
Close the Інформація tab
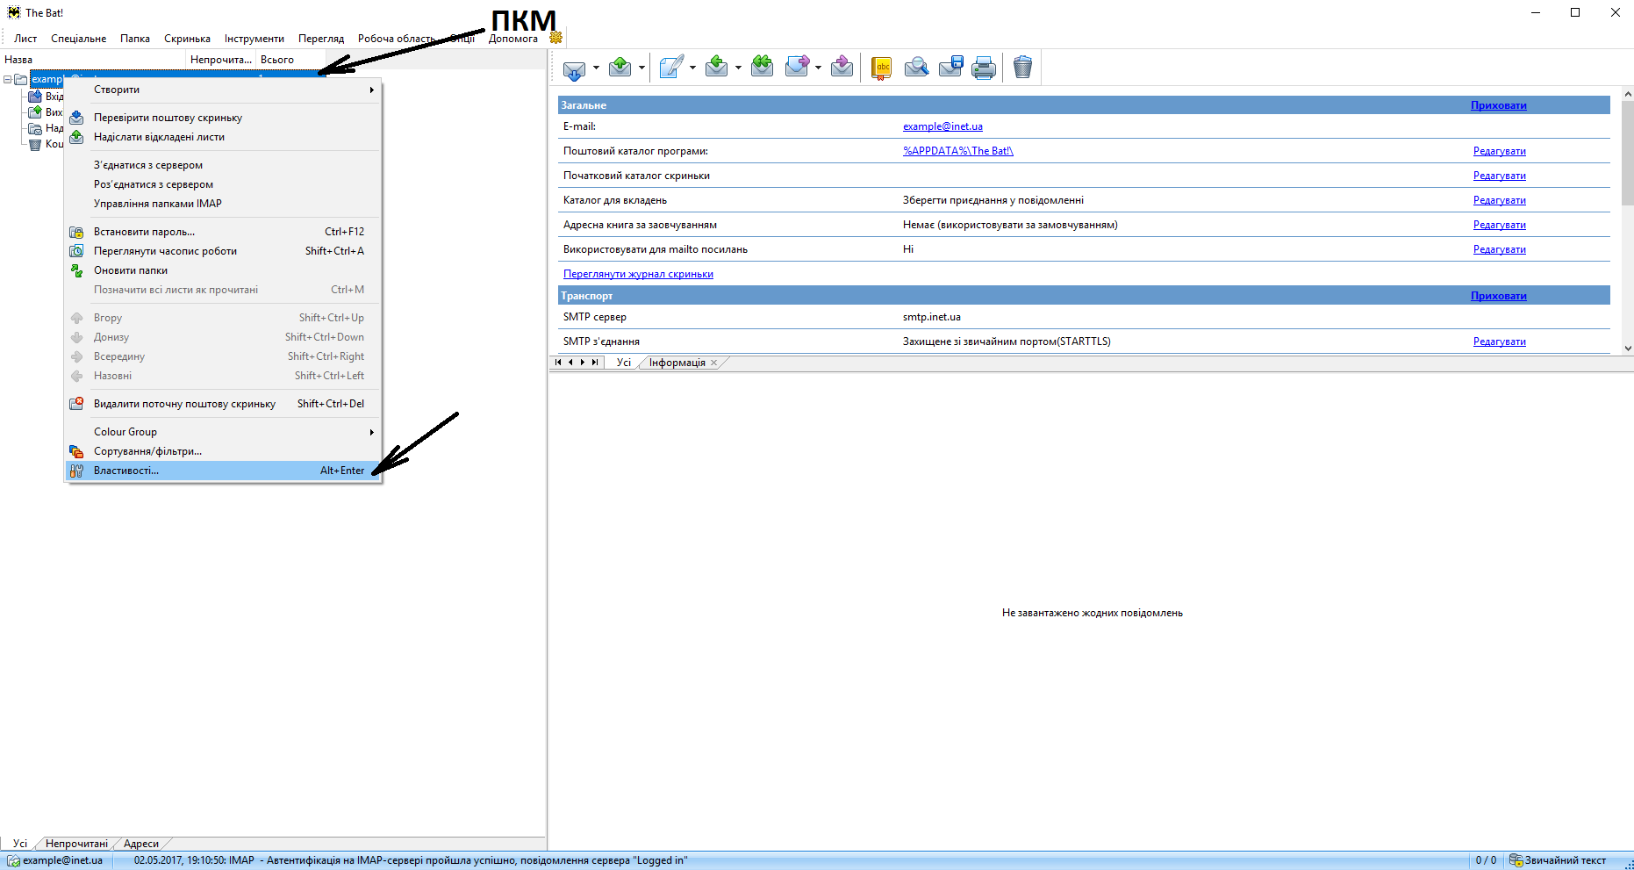coord(713,363)
